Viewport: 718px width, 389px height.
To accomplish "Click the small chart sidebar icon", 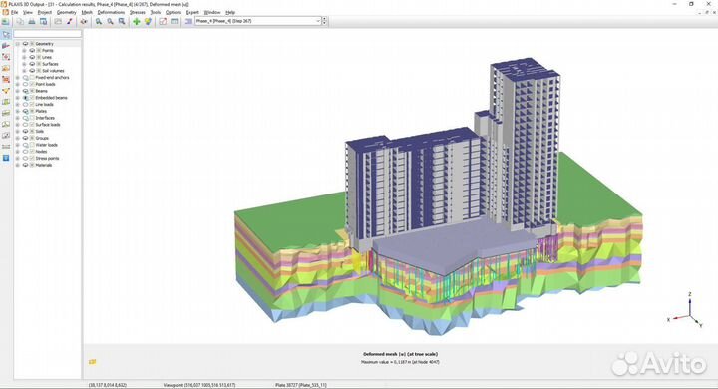I will point(6,136).
